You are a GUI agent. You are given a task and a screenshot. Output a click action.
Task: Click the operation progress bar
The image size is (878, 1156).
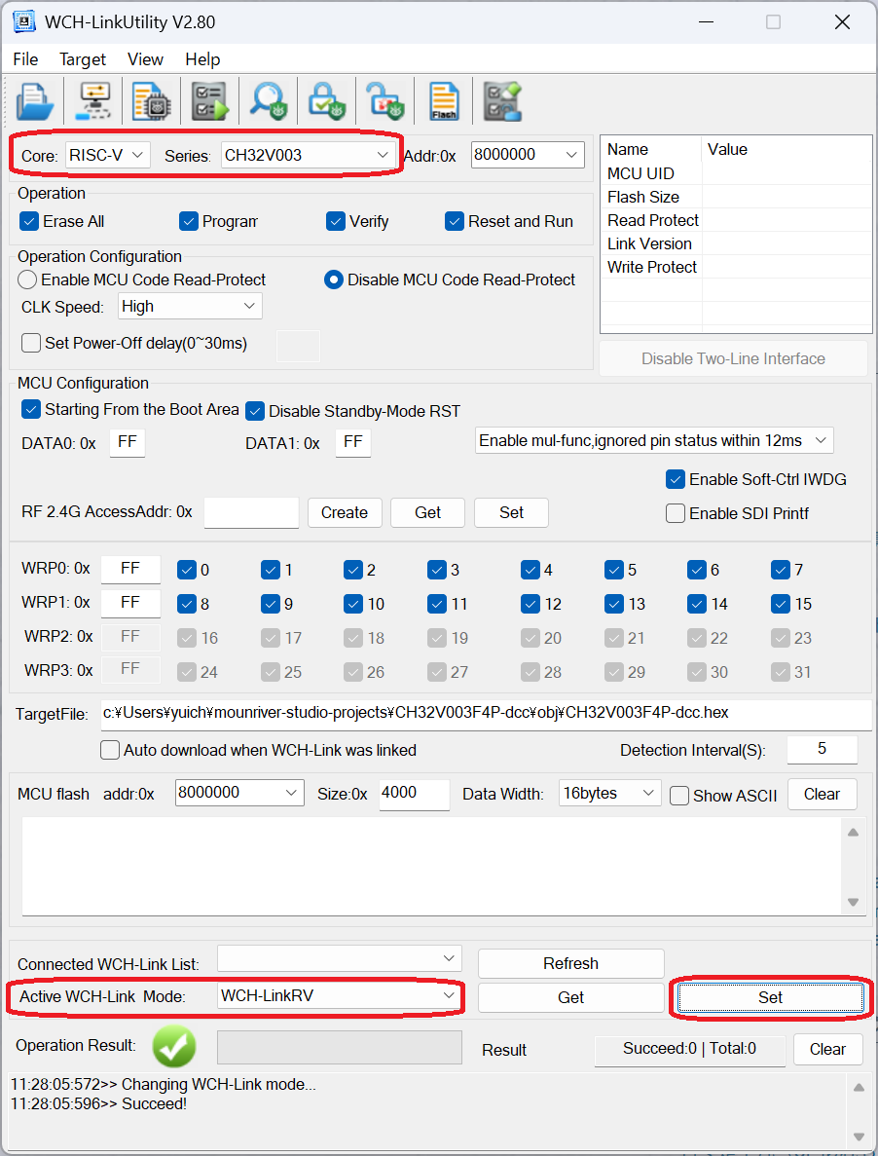[x=340, y=1047]
